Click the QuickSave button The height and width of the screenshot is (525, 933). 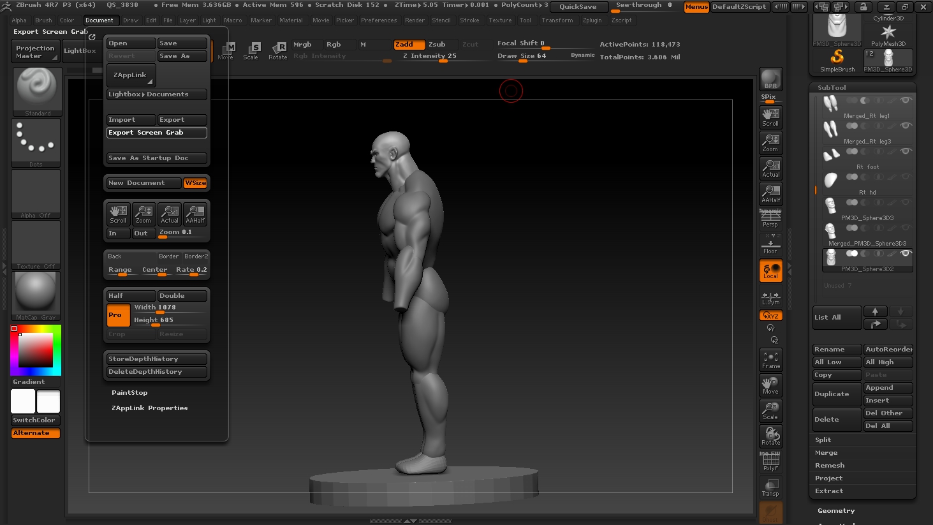578,6
